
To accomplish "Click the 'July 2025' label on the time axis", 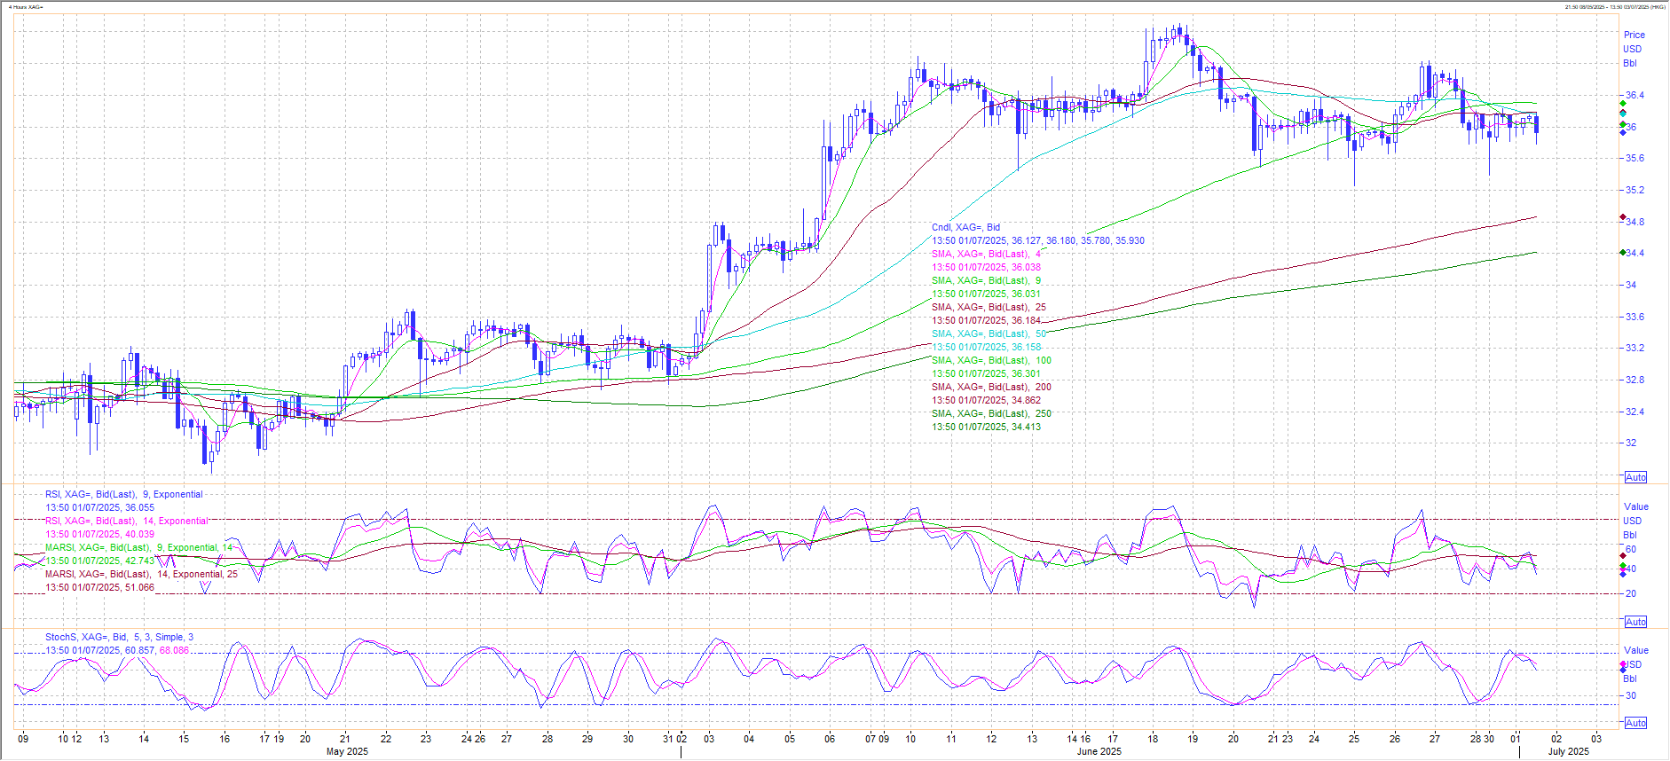I will [1569, 751].
